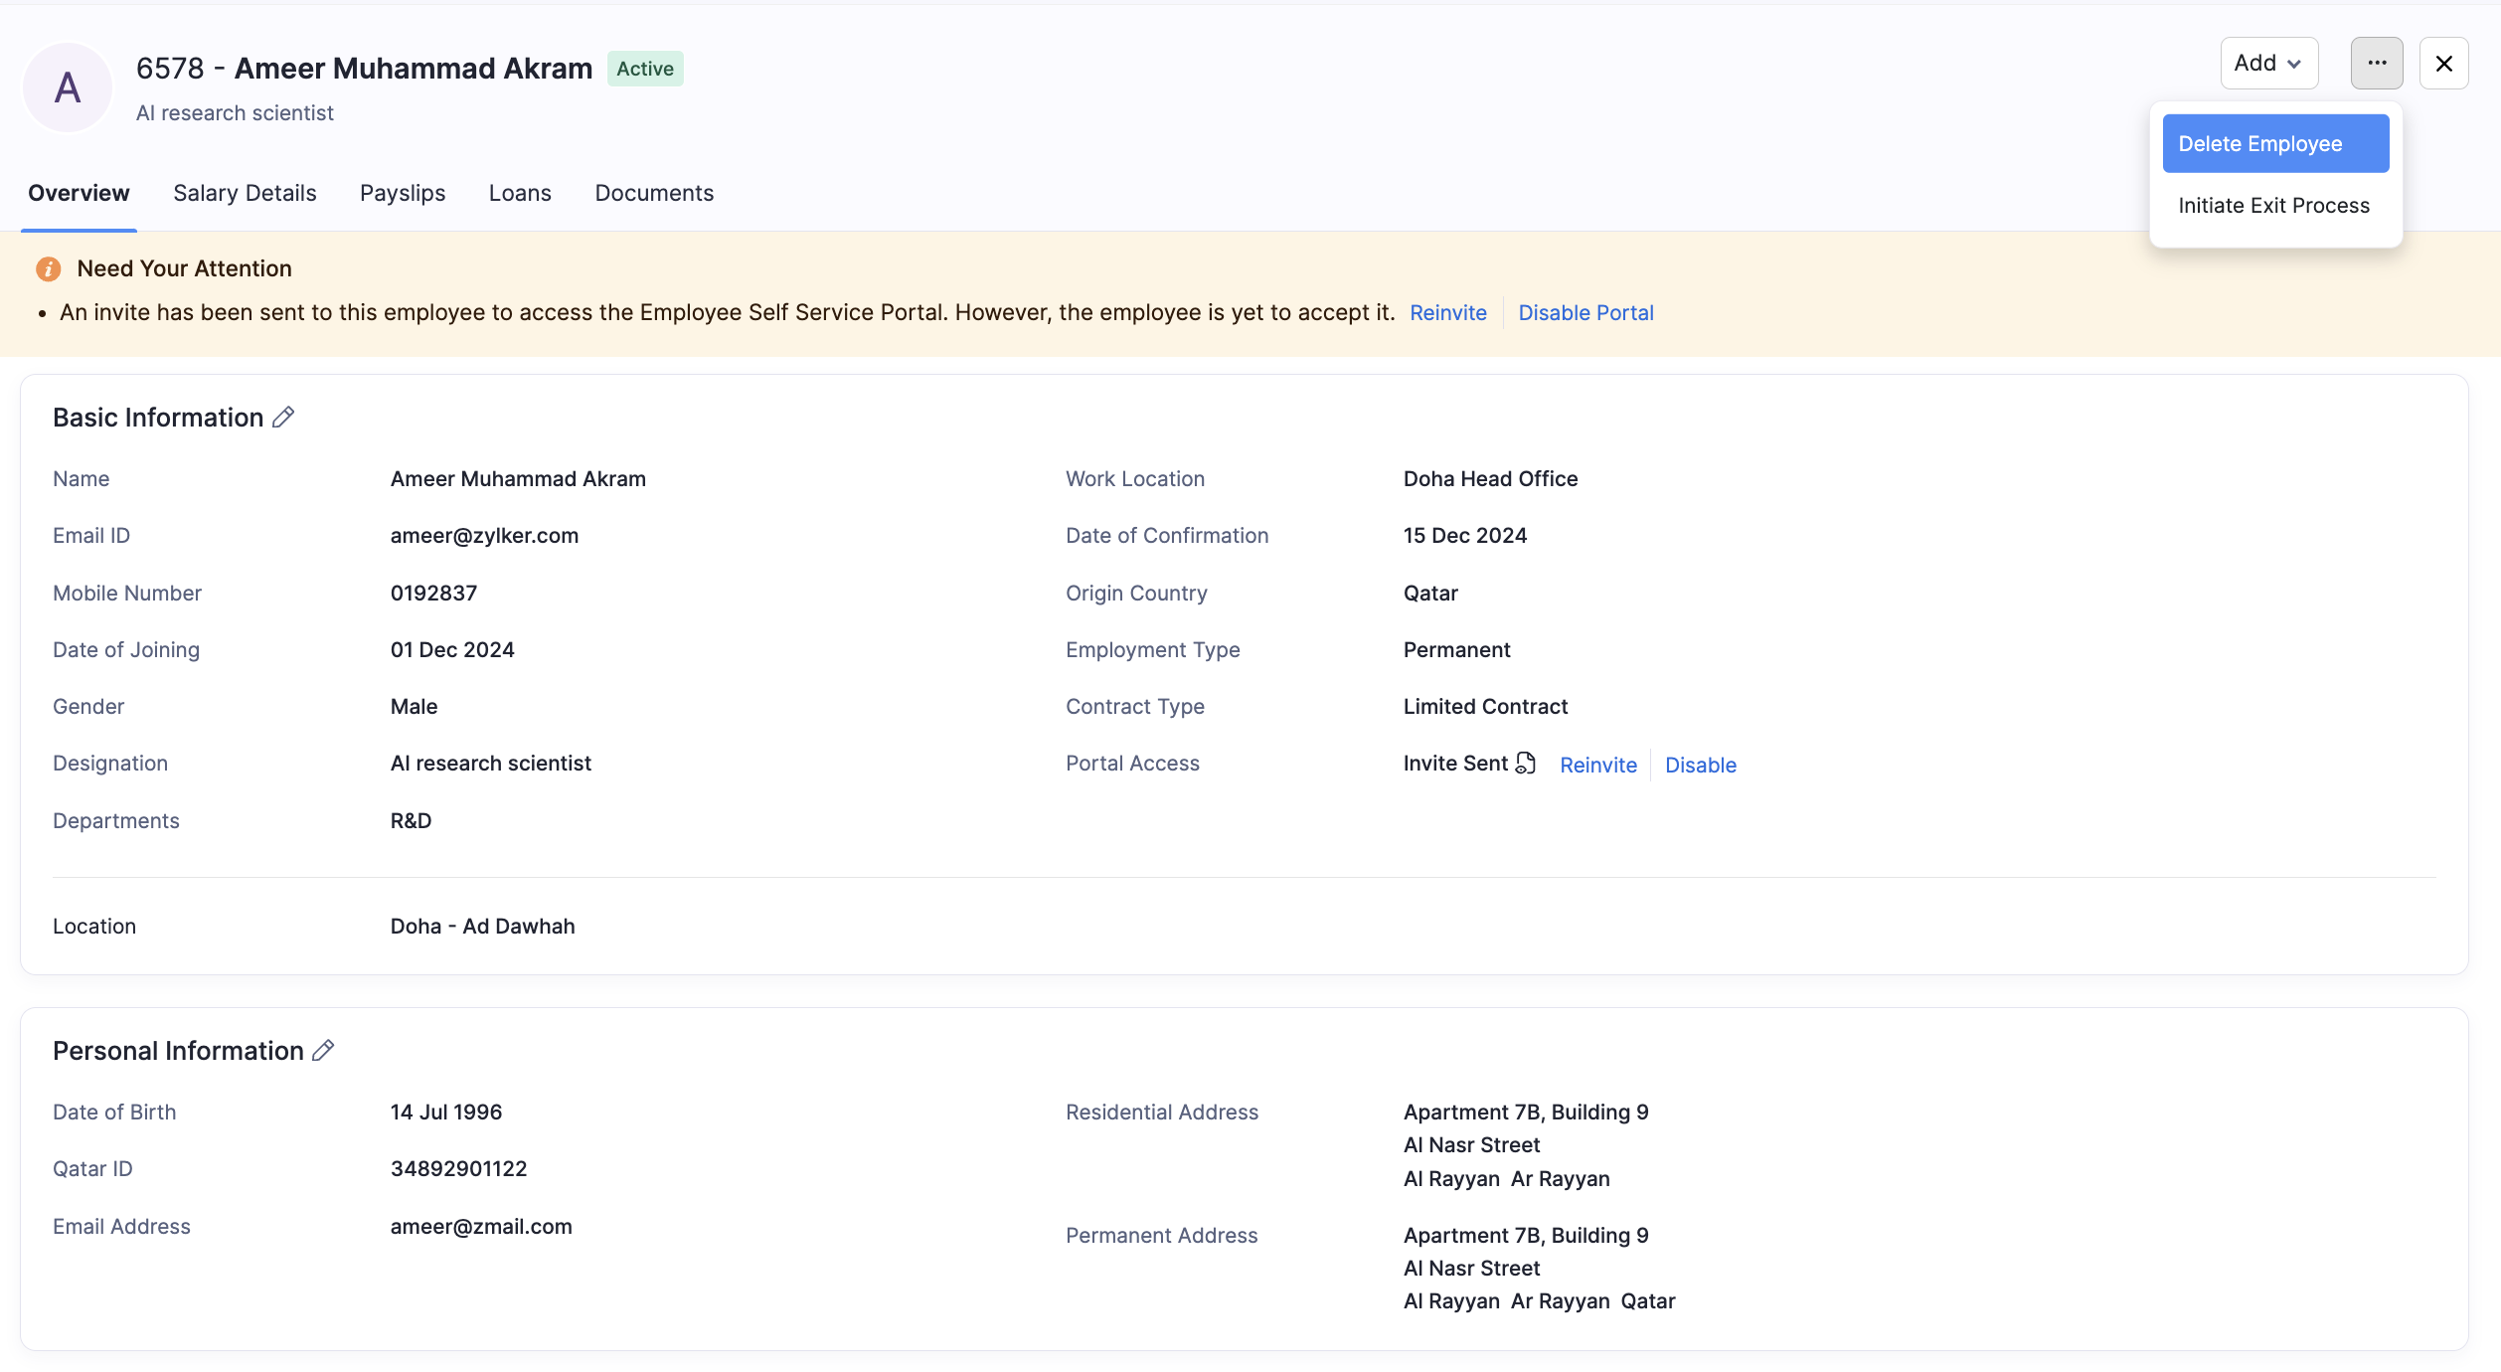2501x1372 pixels.
Task: Select the Overview tab
Action: 79,193
